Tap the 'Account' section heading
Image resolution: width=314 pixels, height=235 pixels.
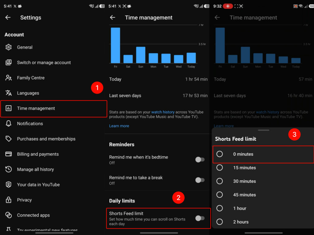(x=14, y=35)
